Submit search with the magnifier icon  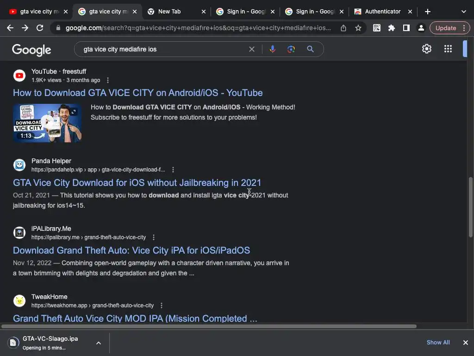click(310, 49)
